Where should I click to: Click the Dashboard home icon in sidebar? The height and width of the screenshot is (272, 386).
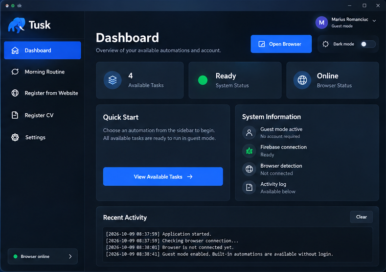[15, 50]
